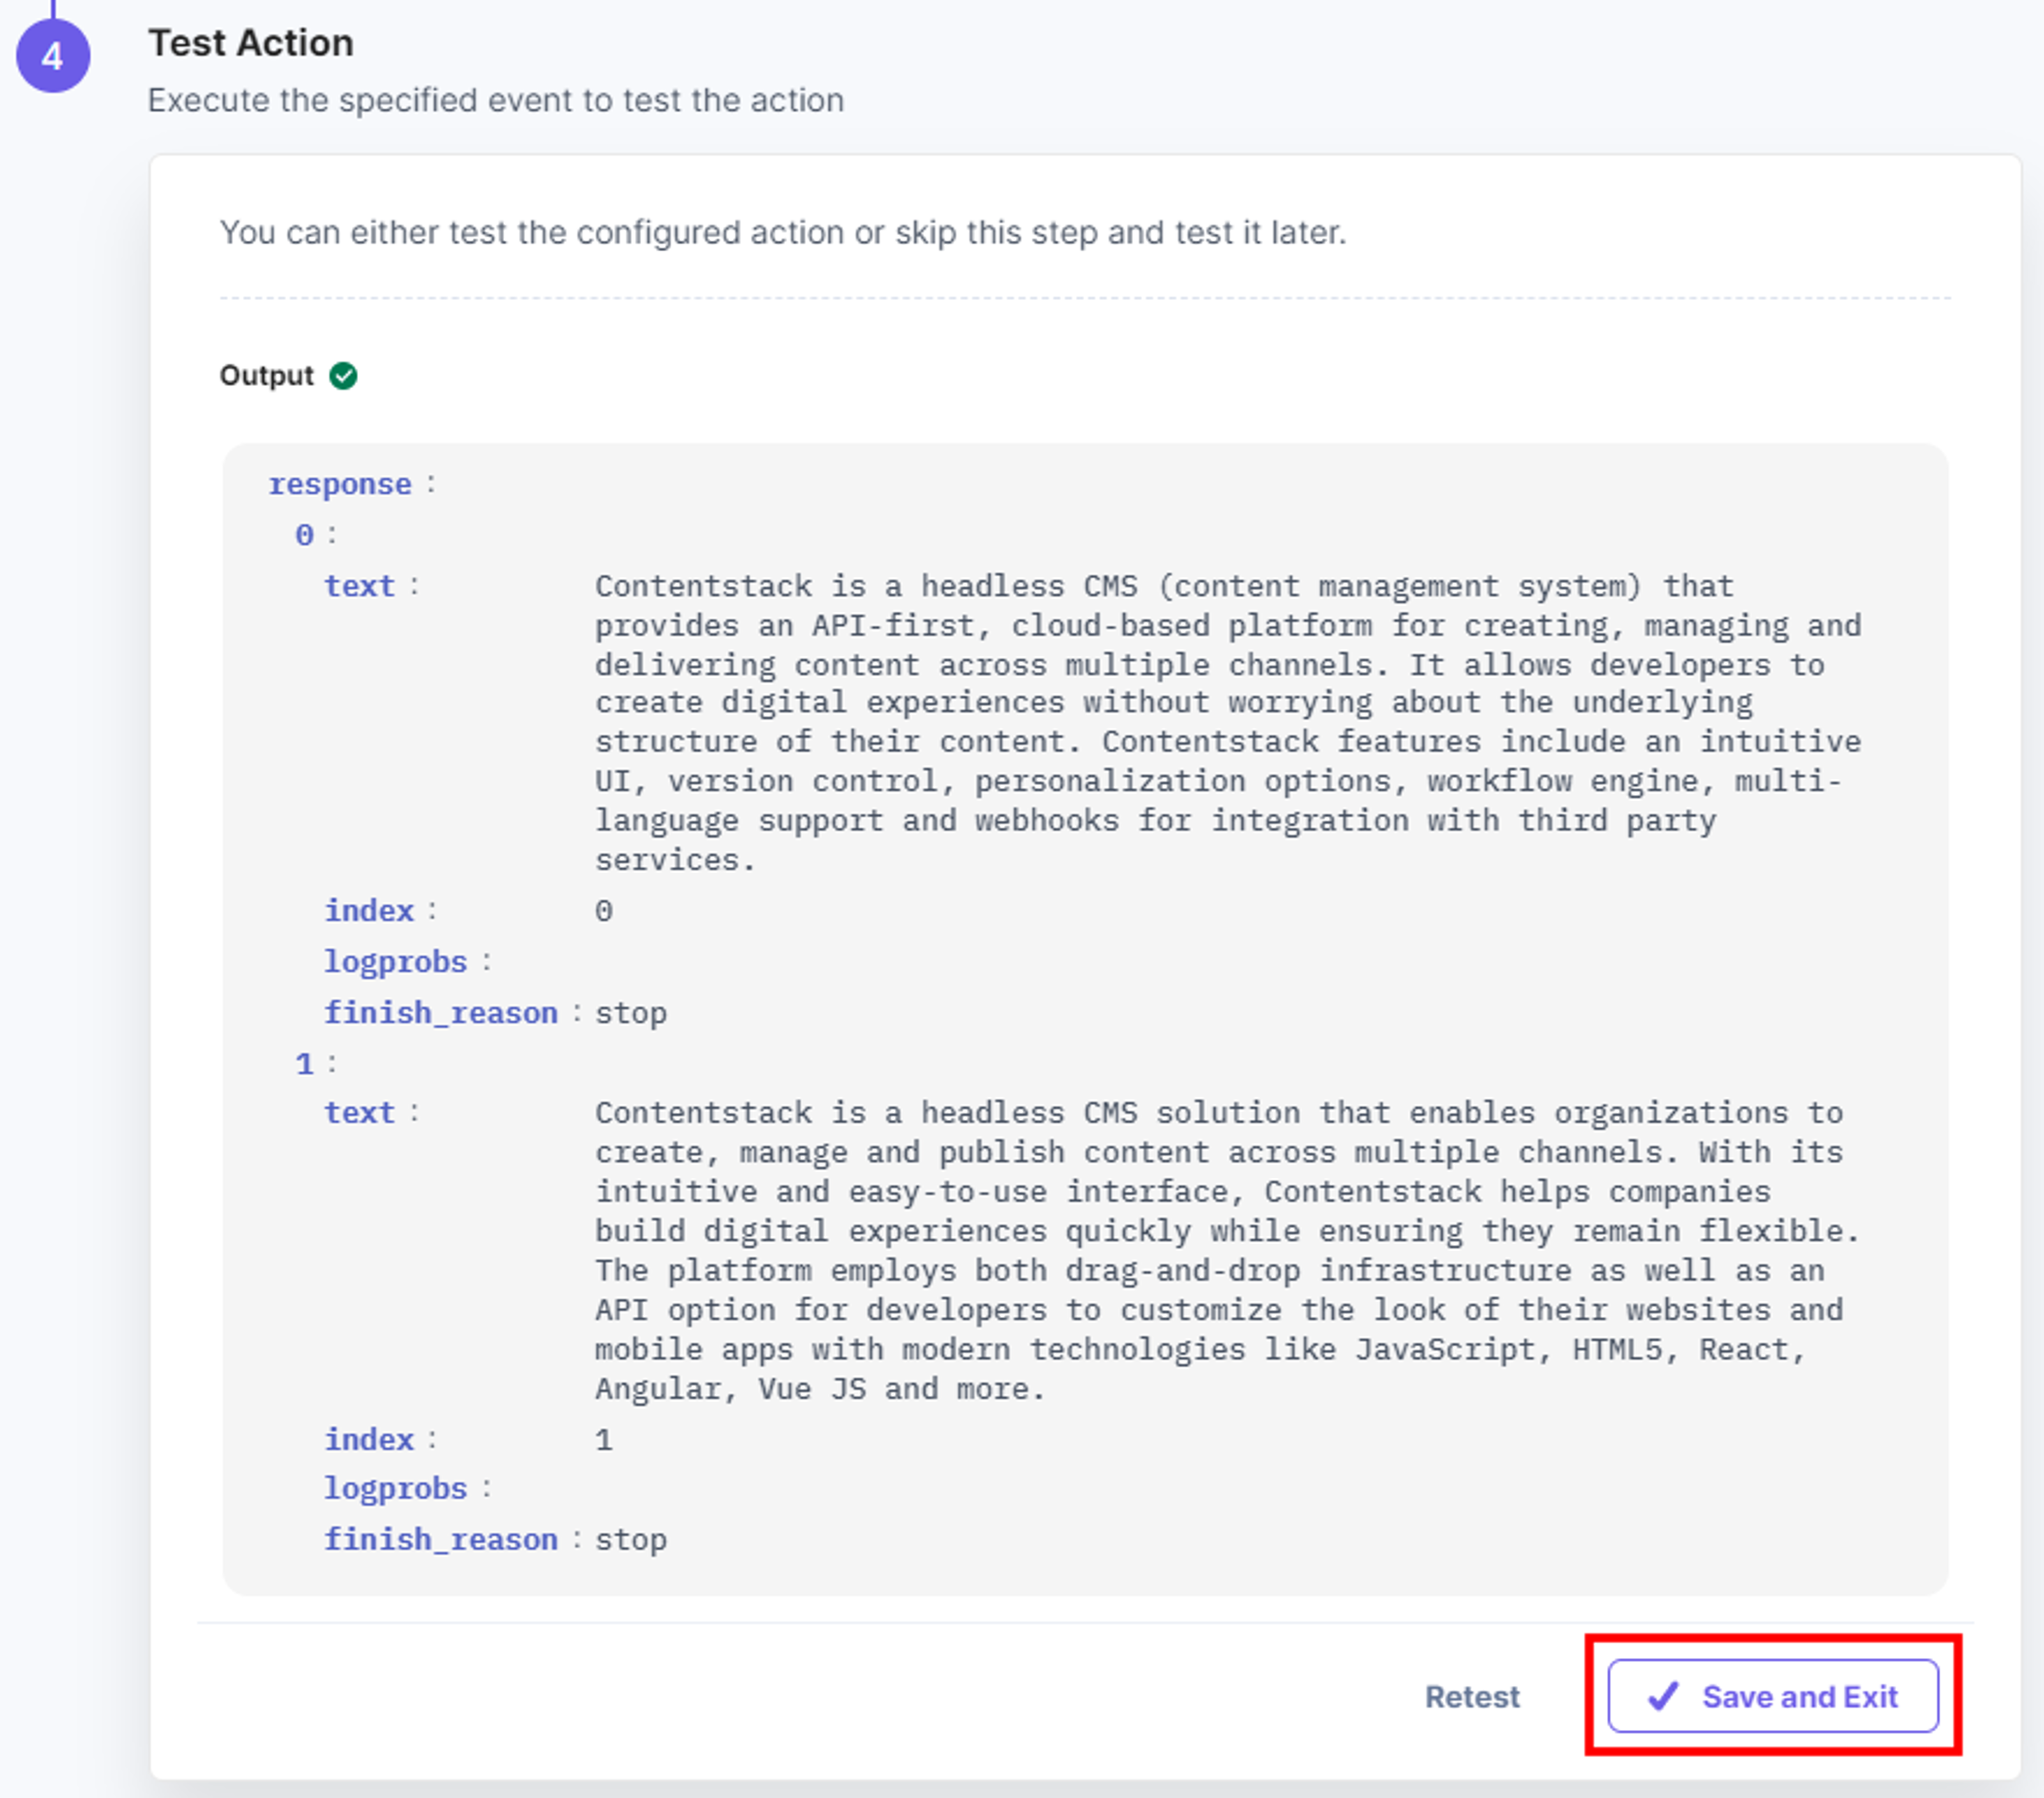Click the 'text' key under item 1
2044x1798 pixels.
click(359, 1113)
